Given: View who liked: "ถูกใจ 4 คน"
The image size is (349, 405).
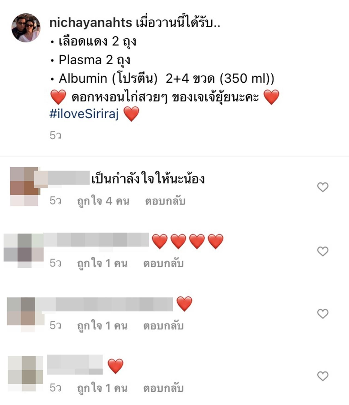Looking at the screenshot, I should click(103, 201).
